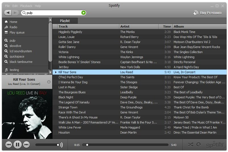Toggle repeat mode
This screenshot has width=228, height=152.
(198, 144)
